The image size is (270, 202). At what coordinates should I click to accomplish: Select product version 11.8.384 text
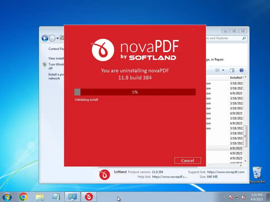[x=157, y=172]
